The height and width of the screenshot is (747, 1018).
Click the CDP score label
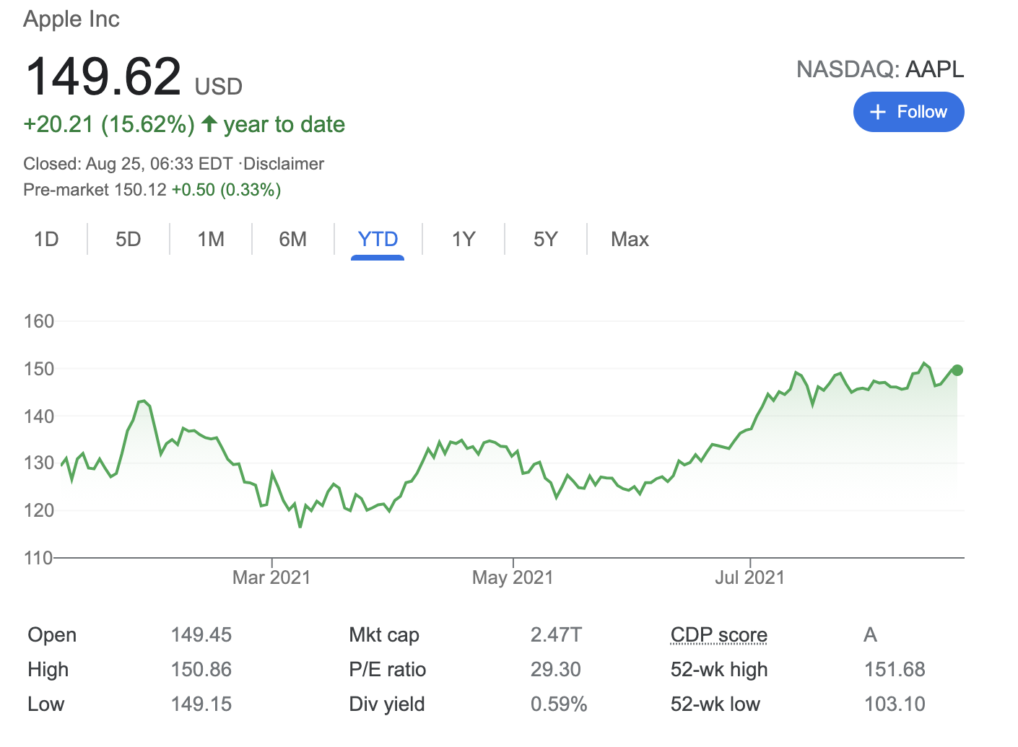(x=719, y=635)
